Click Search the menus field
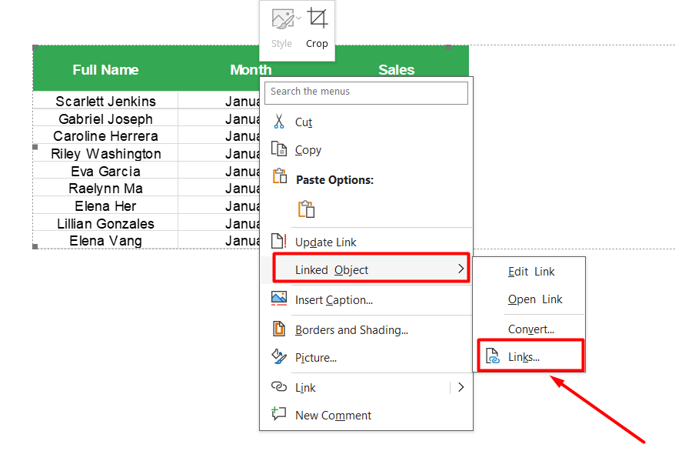675x461 pixels. [366, 92]
